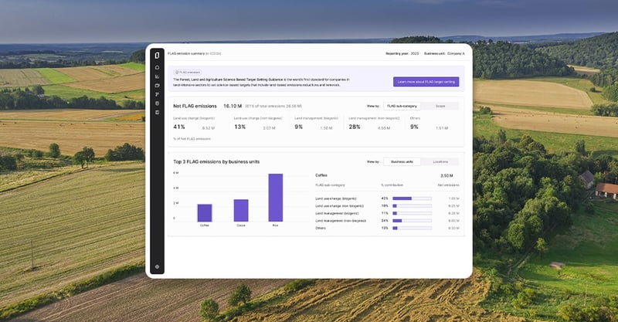Switch view to FLAG sub-category
Image resolution: width=618 pixels, height=322 pixels.
(x=402, y=106)
